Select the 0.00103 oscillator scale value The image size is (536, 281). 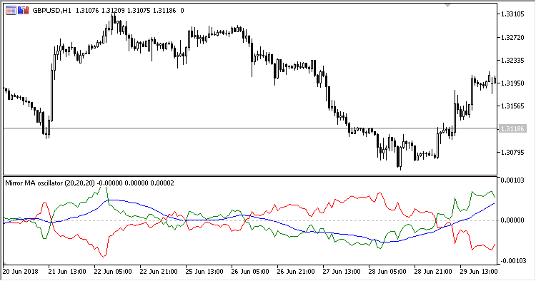(512, 180)
